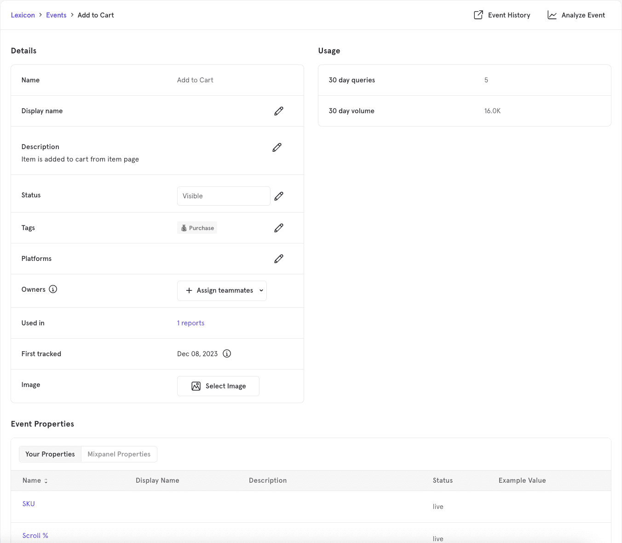Image resolution: width=622 pixels, height=543 pixels.
Task: Click the Analyze Event button
Action: coord(576,15)
